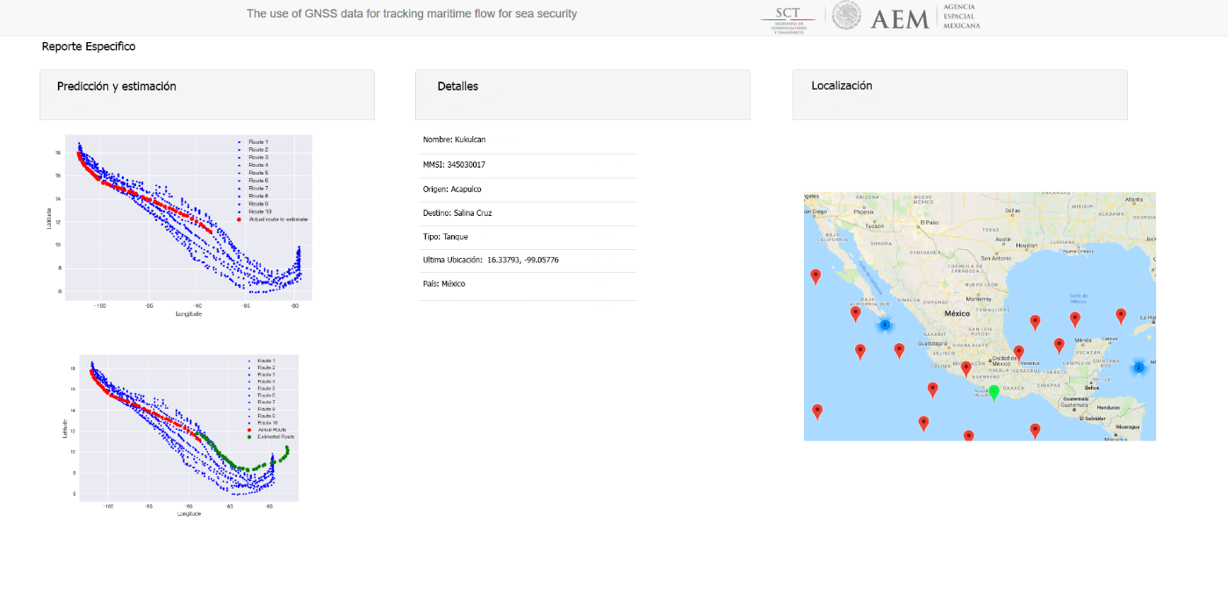The width and height of the screenshot is (1228, 615).
Task: Click the blue cluster marker near Baja California Sur
Action: tap(884, 325)
